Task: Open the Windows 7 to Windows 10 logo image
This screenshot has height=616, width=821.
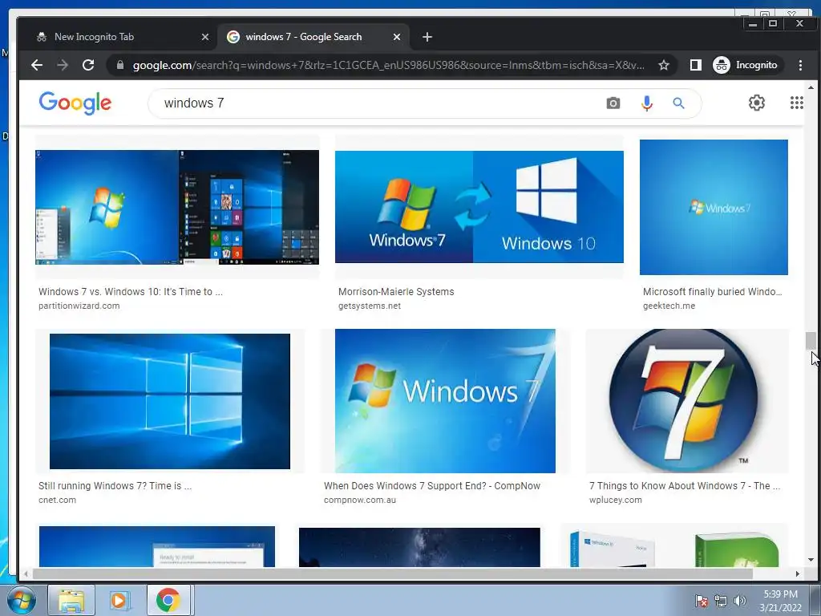Action: (x=479, y=207)
